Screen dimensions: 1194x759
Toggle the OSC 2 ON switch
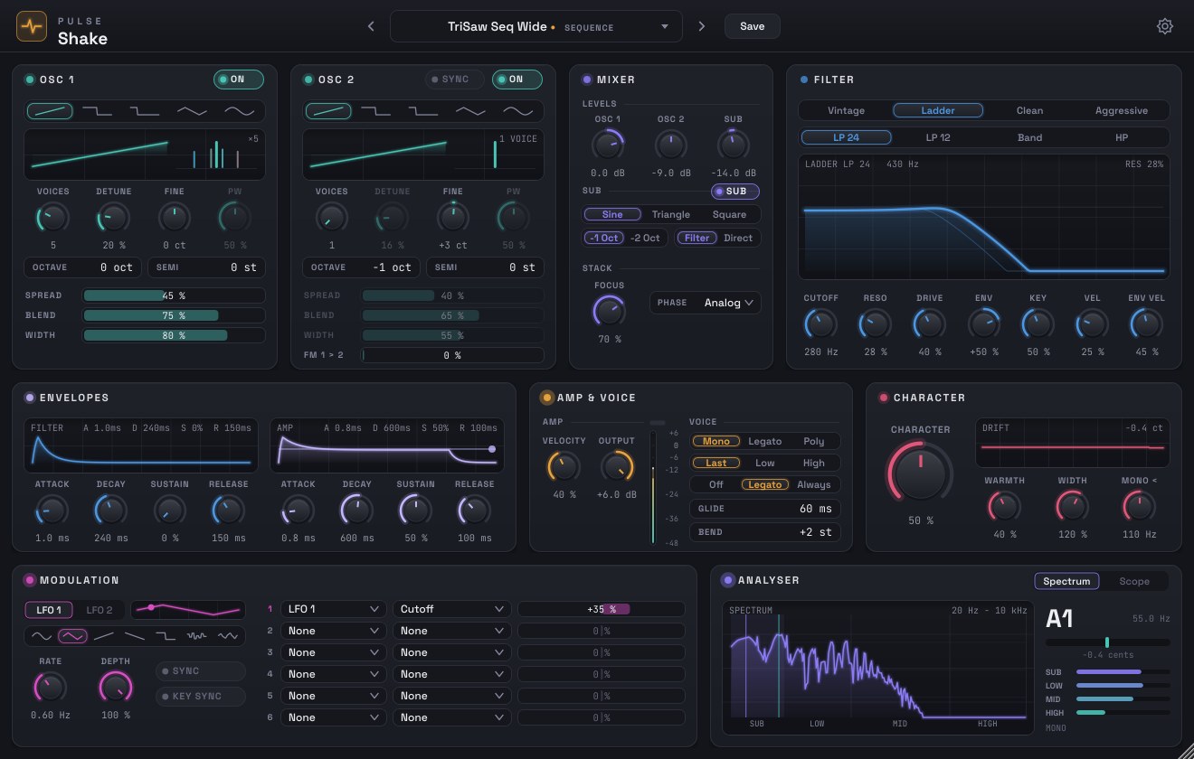click(517, 80)
